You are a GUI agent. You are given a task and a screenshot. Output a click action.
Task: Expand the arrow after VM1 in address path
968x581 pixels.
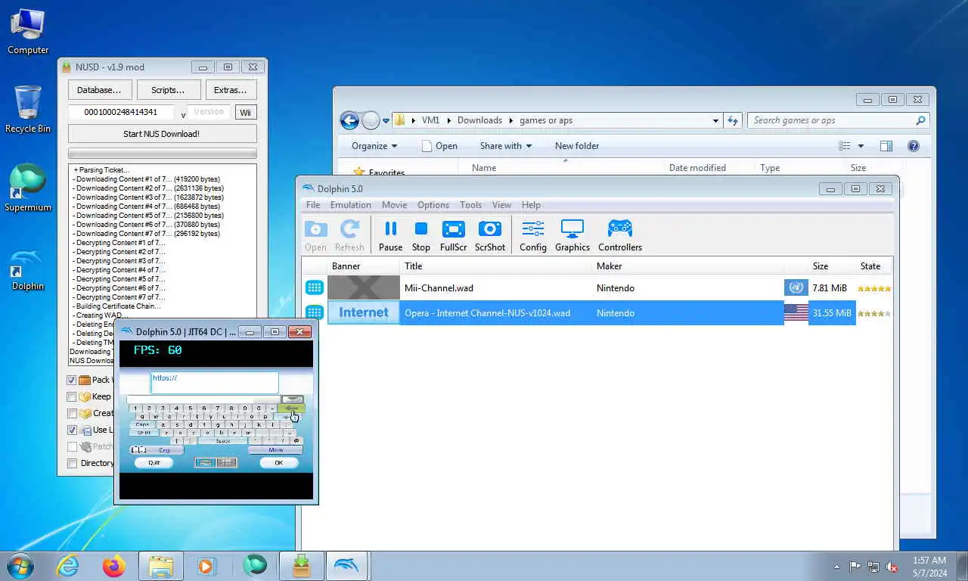point(449,120)
